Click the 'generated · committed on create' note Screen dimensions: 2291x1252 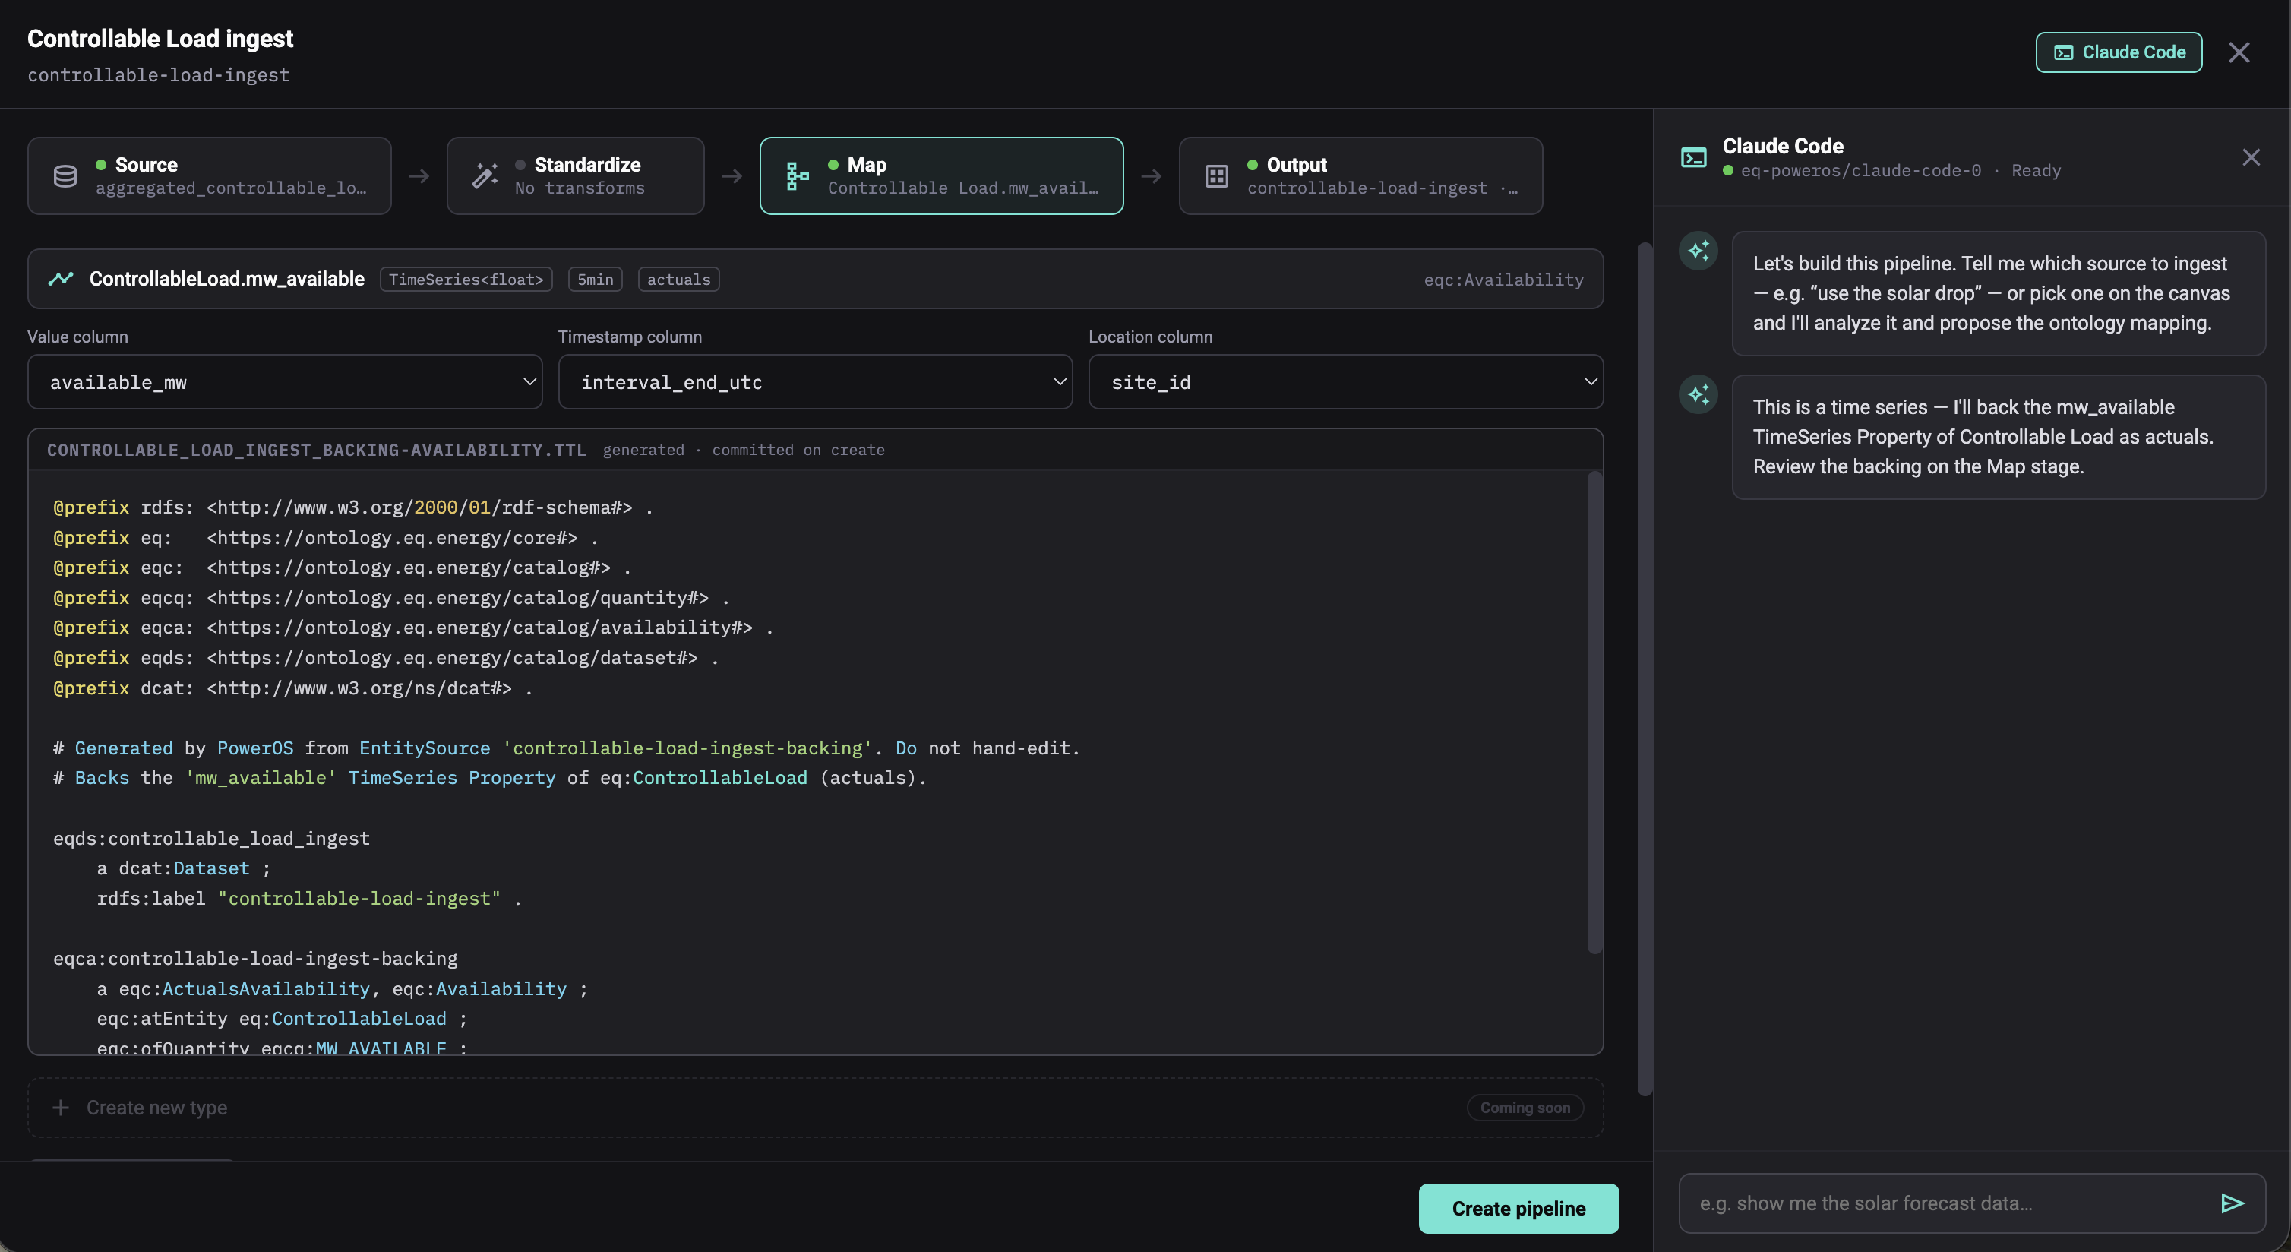coord(744,450)
